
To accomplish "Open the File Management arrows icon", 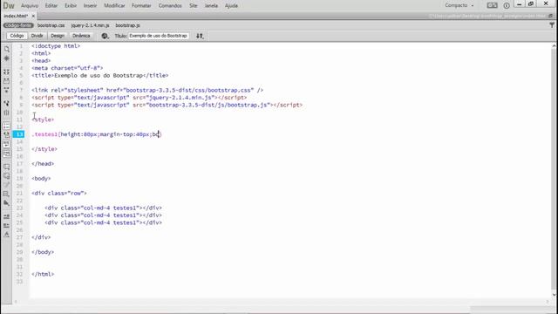I will 200,36.
